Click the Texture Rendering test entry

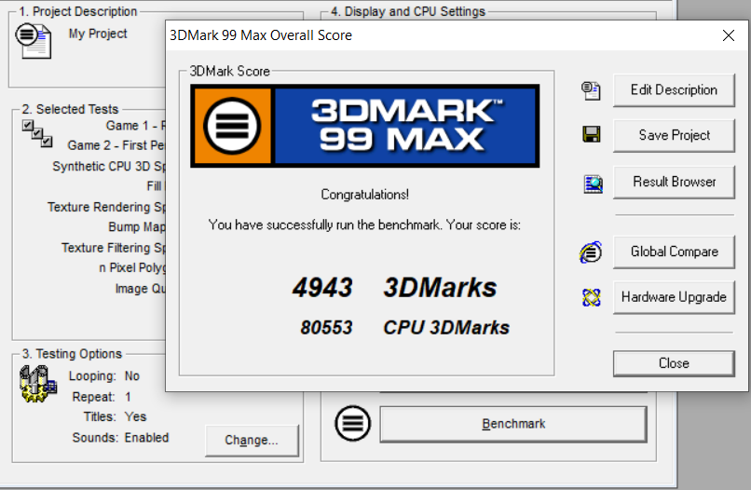(x=106, y=207)
